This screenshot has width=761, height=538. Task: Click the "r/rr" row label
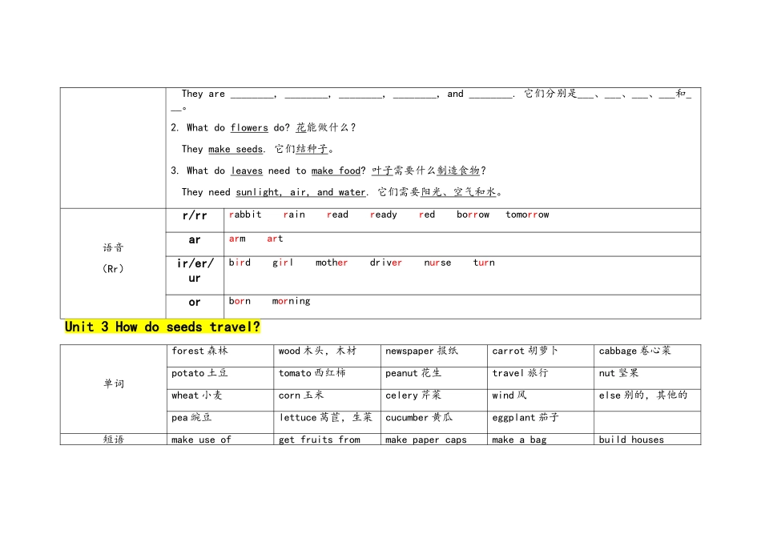pos(195,215)
